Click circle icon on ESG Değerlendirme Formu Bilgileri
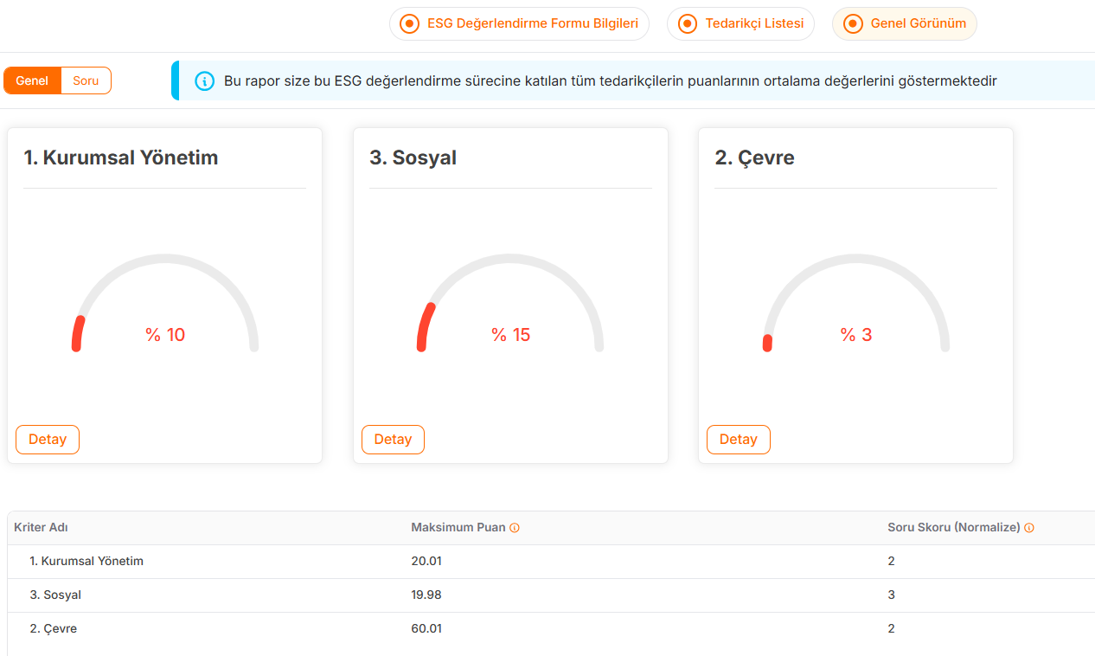The image size is (1095, 656). 410,24
